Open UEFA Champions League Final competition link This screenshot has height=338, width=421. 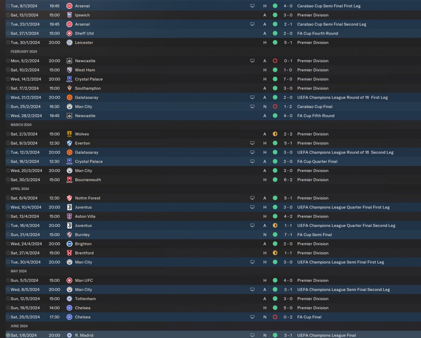coord(326,335)
